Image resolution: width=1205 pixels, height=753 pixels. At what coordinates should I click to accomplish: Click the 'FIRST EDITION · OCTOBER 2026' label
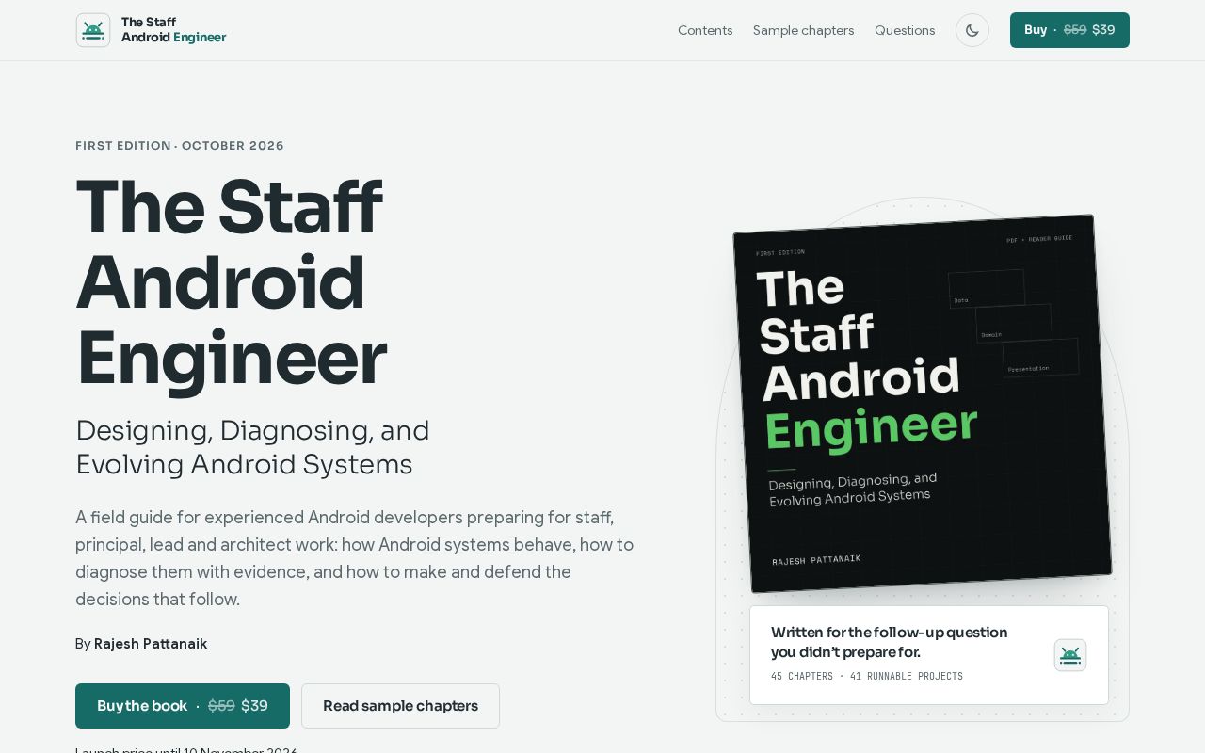pos(180,146)
